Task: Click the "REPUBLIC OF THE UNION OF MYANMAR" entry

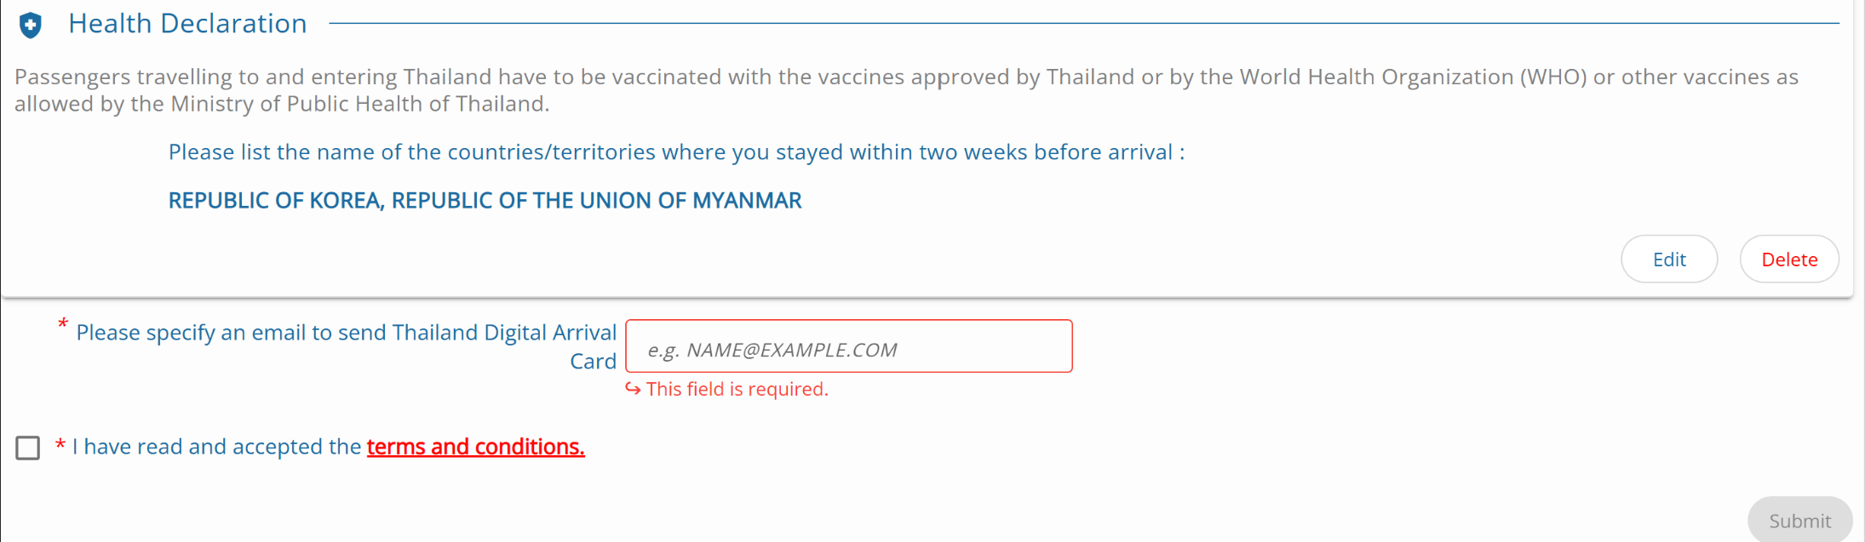Action: pyautogui.click(x=596, y=201)
